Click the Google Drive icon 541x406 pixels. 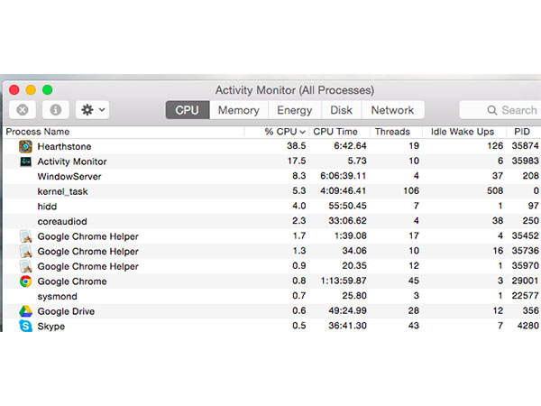(26, 311)
